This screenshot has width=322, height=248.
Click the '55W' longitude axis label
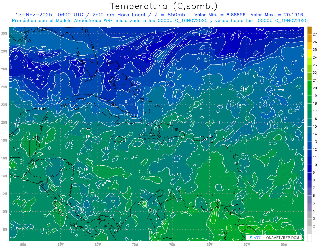pyautogui.click(x=284, y=245)
